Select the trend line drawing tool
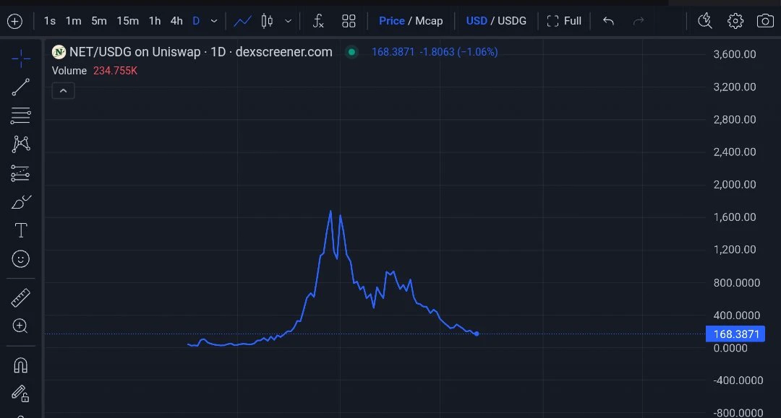Viewport: 781px width, 418px height. coord(20,87)
